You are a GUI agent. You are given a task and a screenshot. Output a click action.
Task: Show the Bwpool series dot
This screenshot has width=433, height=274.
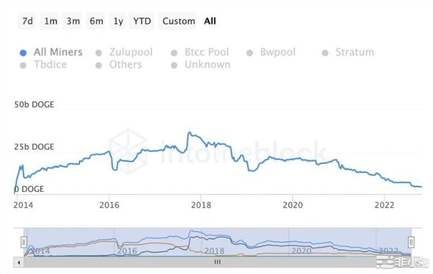pyautogui.click(x=250, y=52)
